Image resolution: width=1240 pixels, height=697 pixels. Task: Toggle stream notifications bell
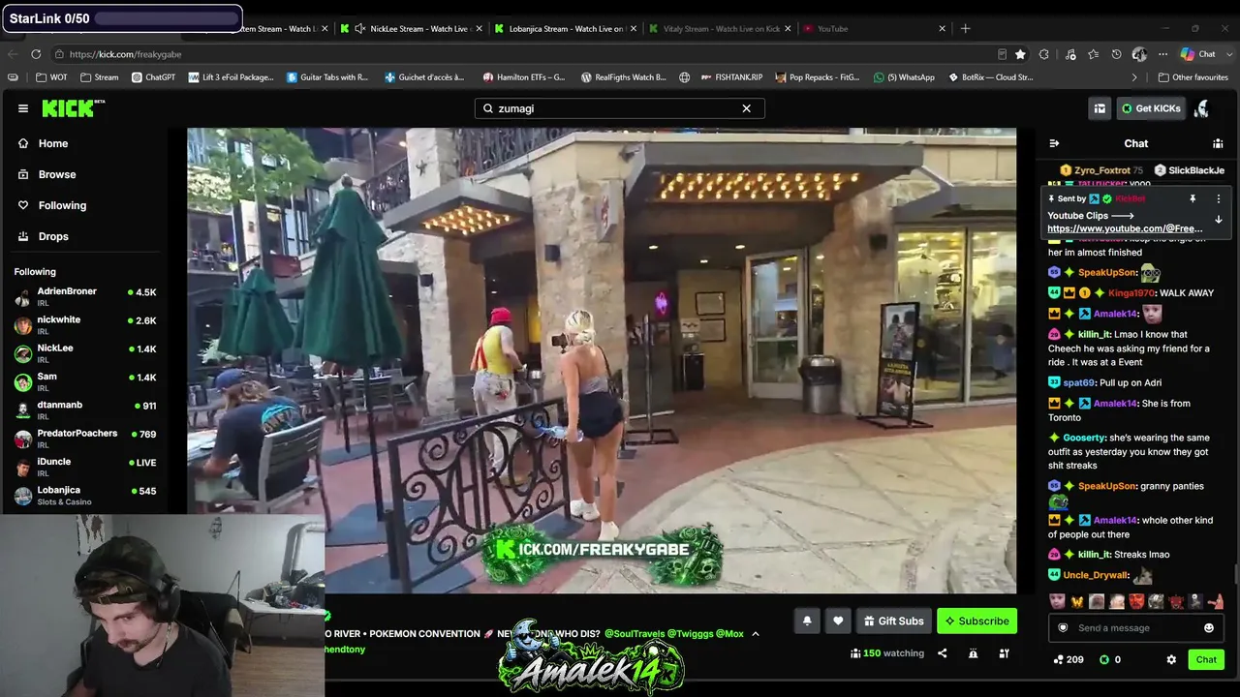coord(807,621)
